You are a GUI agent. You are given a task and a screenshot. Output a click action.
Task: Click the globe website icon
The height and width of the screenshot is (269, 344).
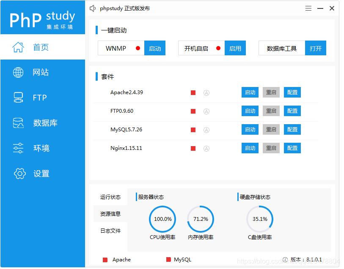point(18,73)
